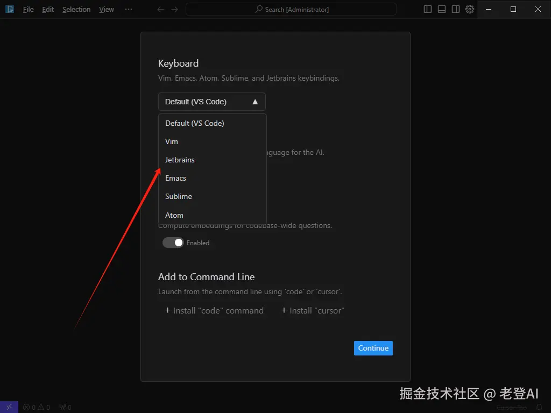This screenshot has width=551, height=413.
Task: Click Install "cursor" button
Action: click(313, 310)
